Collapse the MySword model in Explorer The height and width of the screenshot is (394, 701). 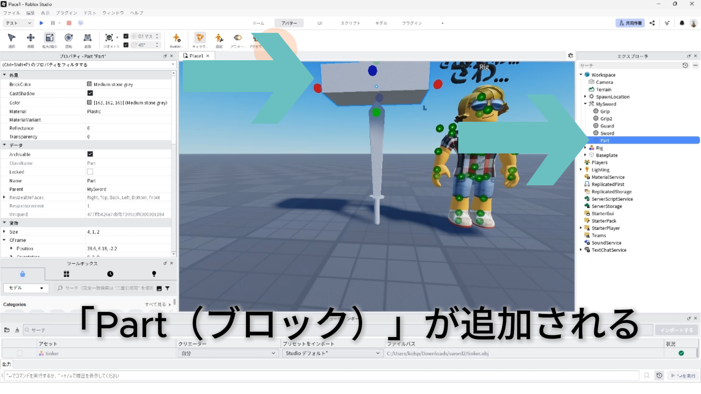[585, 104]
